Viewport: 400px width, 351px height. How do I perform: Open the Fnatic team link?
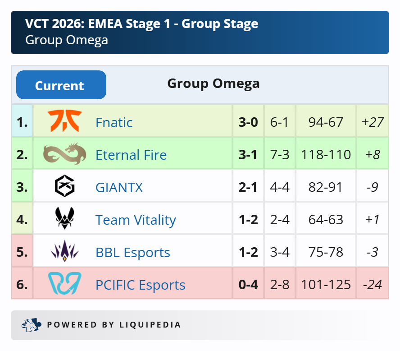(114, 122)
